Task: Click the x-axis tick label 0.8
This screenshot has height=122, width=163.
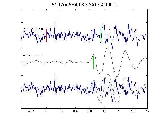Action: coord(104,111)
